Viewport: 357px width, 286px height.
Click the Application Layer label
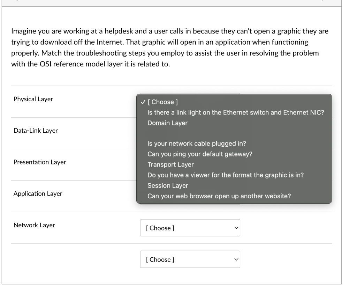click(x=38, y=193)
